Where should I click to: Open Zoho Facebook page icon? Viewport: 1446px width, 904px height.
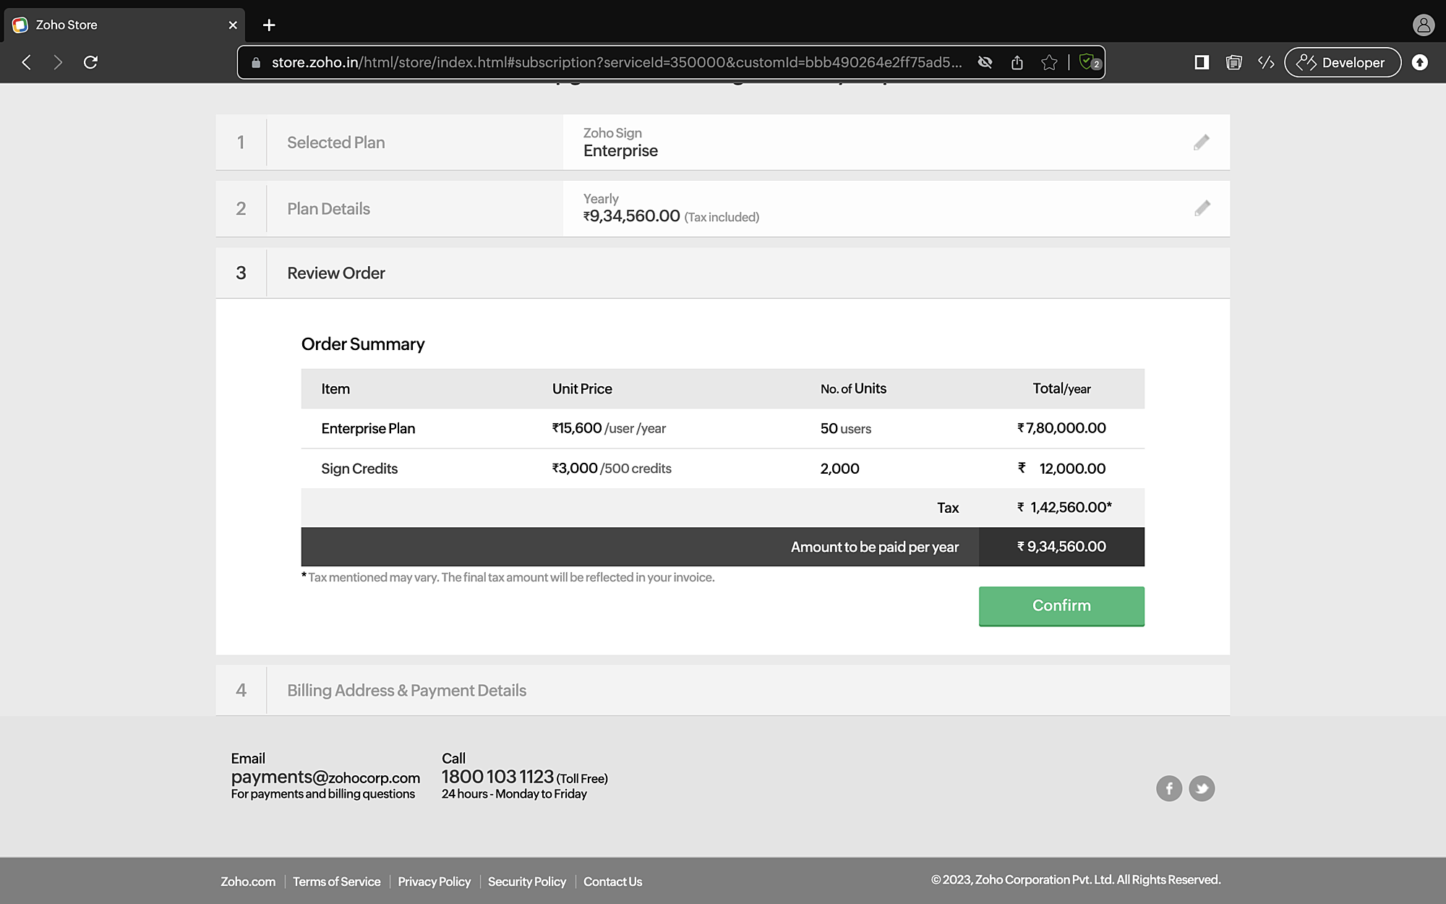coord(1169,788)
